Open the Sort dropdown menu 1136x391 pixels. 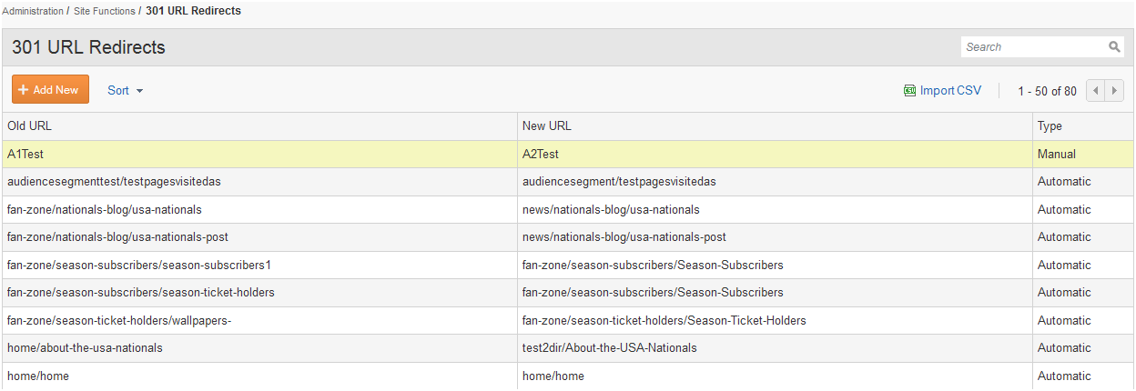pyautogui.click(x=126, y=91)
